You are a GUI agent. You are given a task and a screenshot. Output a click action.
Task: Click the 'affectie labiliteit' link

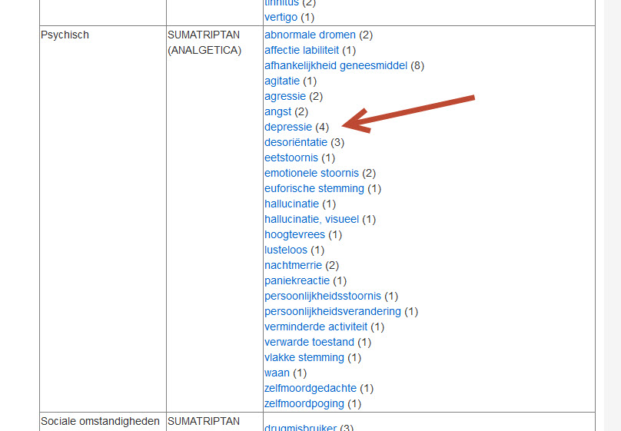(x=302, y=50)
